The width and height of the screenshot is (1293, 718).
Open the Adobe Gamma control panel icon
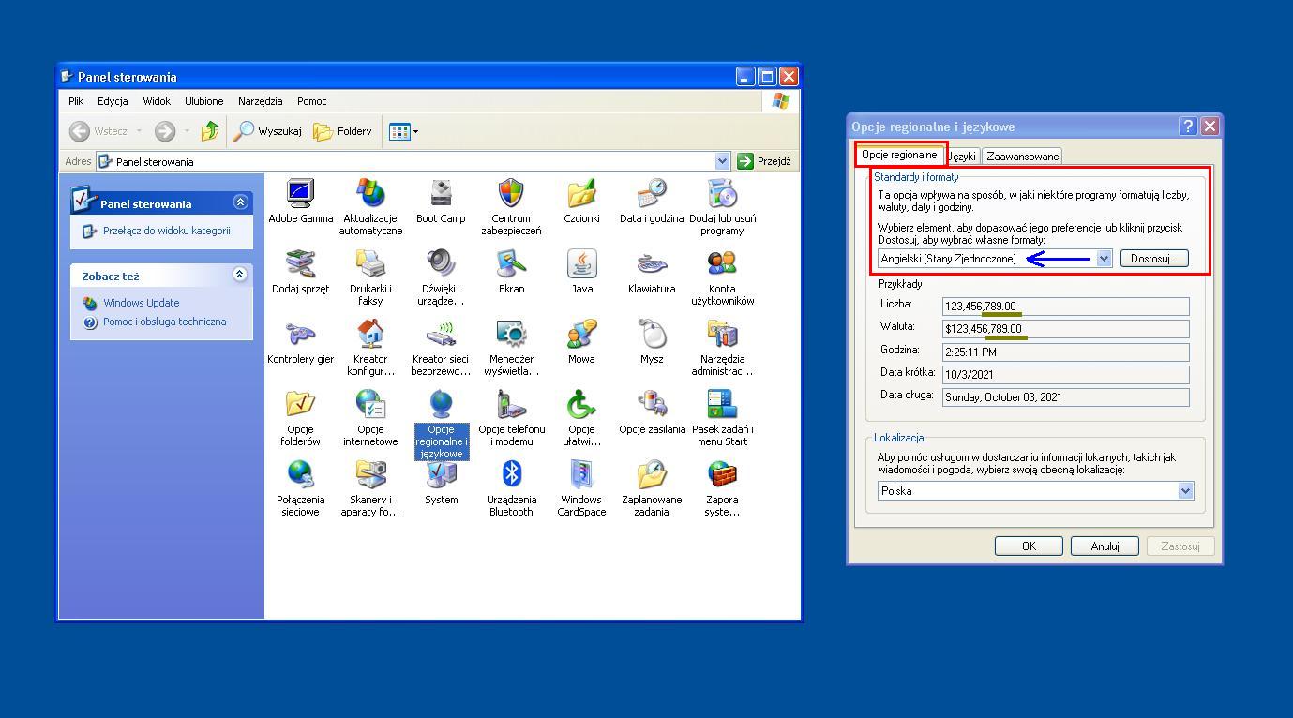300,194
